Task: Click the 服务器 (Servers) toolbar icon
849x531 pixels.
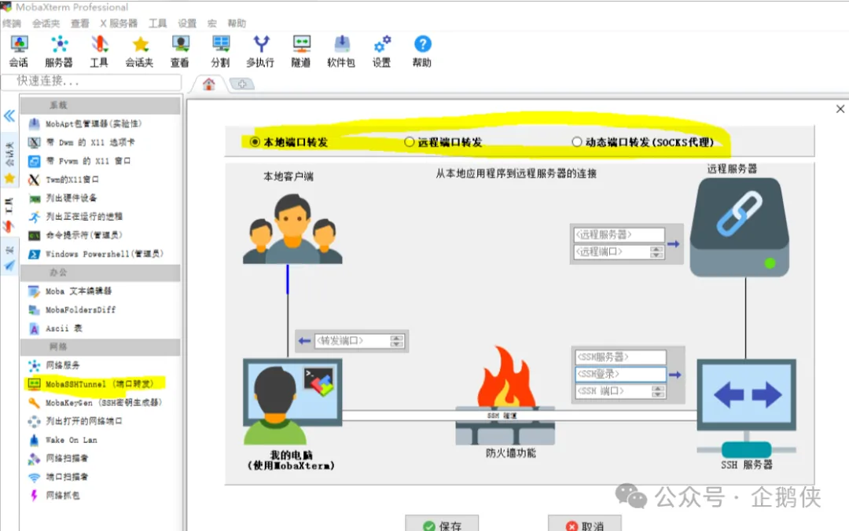Action: click(x=59, y=51)
